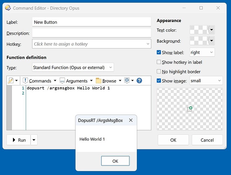Close the Command Editor window
Image resolution: width=231 pixels, height=175 pixels.
tap(218, 8)
